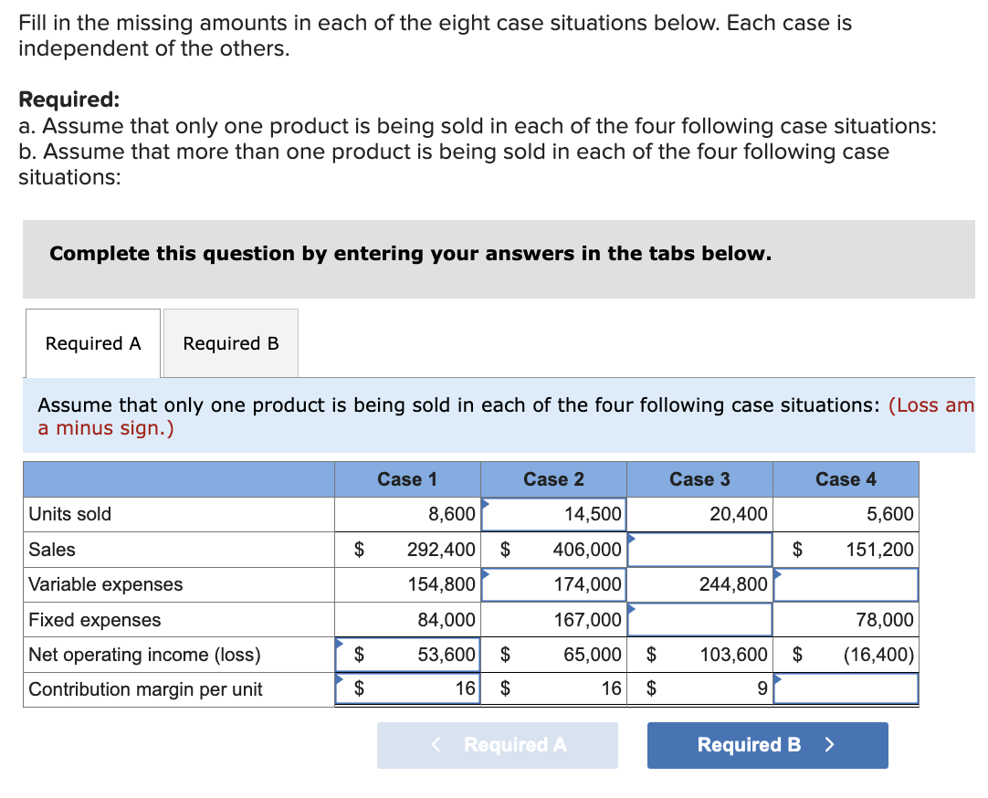Select the Variable expenses cell for Case 4
The image size is (988, 798).
[846, 584]
